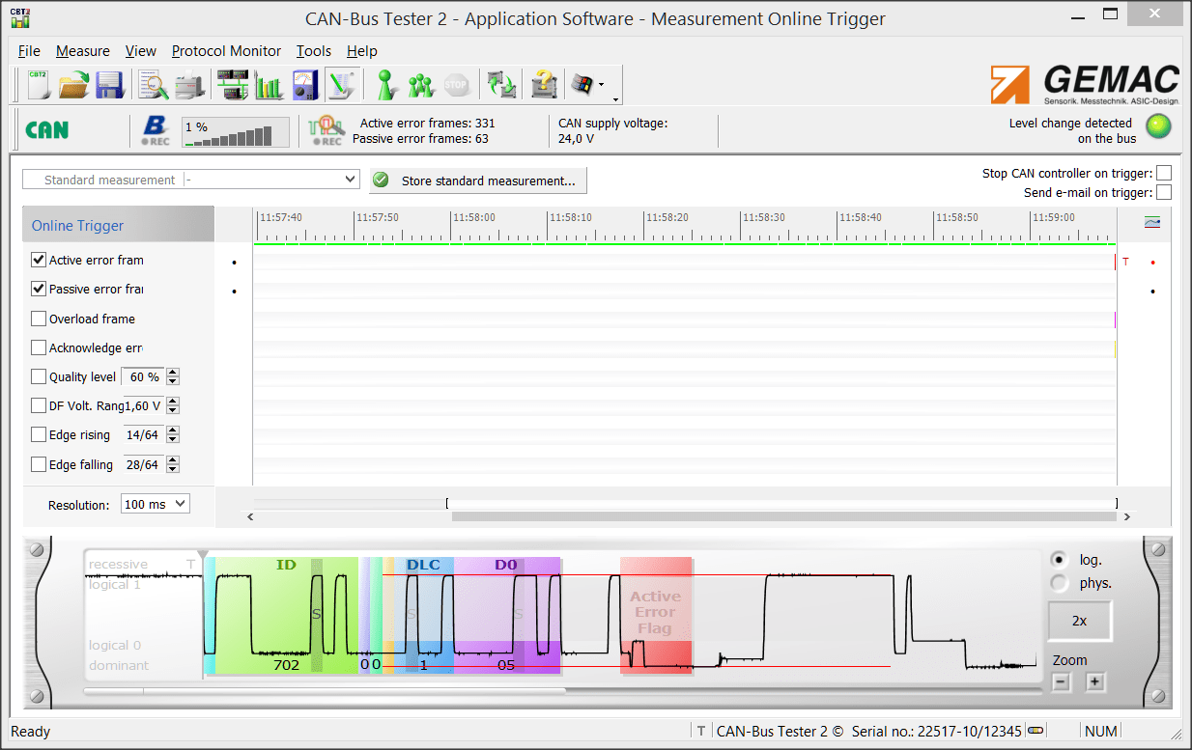Check Stop CAN controller on trigger
This screenshot has height=750, width=1192.
coord(1164,174)
